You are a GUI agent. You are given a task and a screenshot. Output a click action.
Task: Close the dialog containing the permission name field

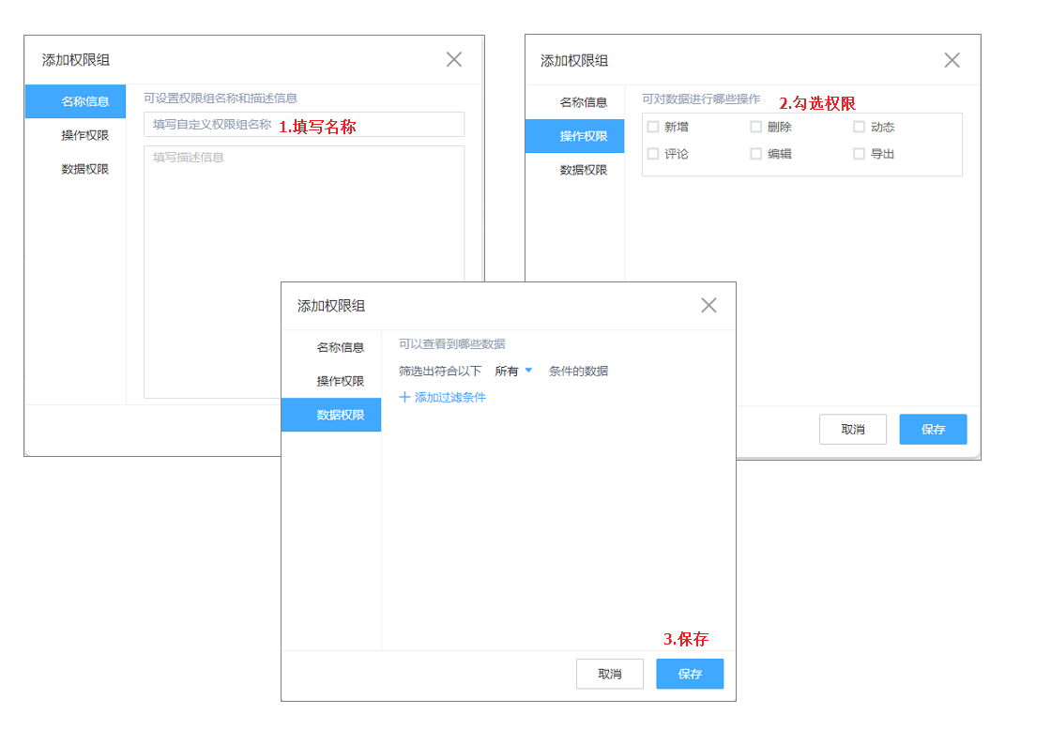454,60
